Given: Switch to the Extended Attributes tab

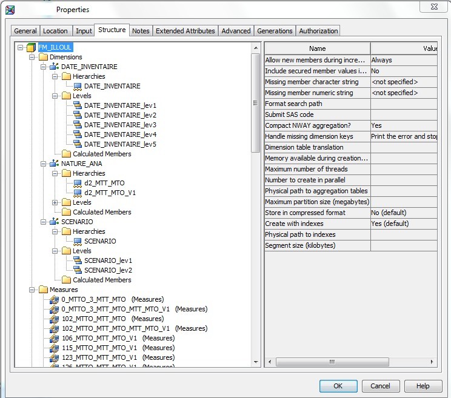Looking at the screenshot, I should coord(185,31).
